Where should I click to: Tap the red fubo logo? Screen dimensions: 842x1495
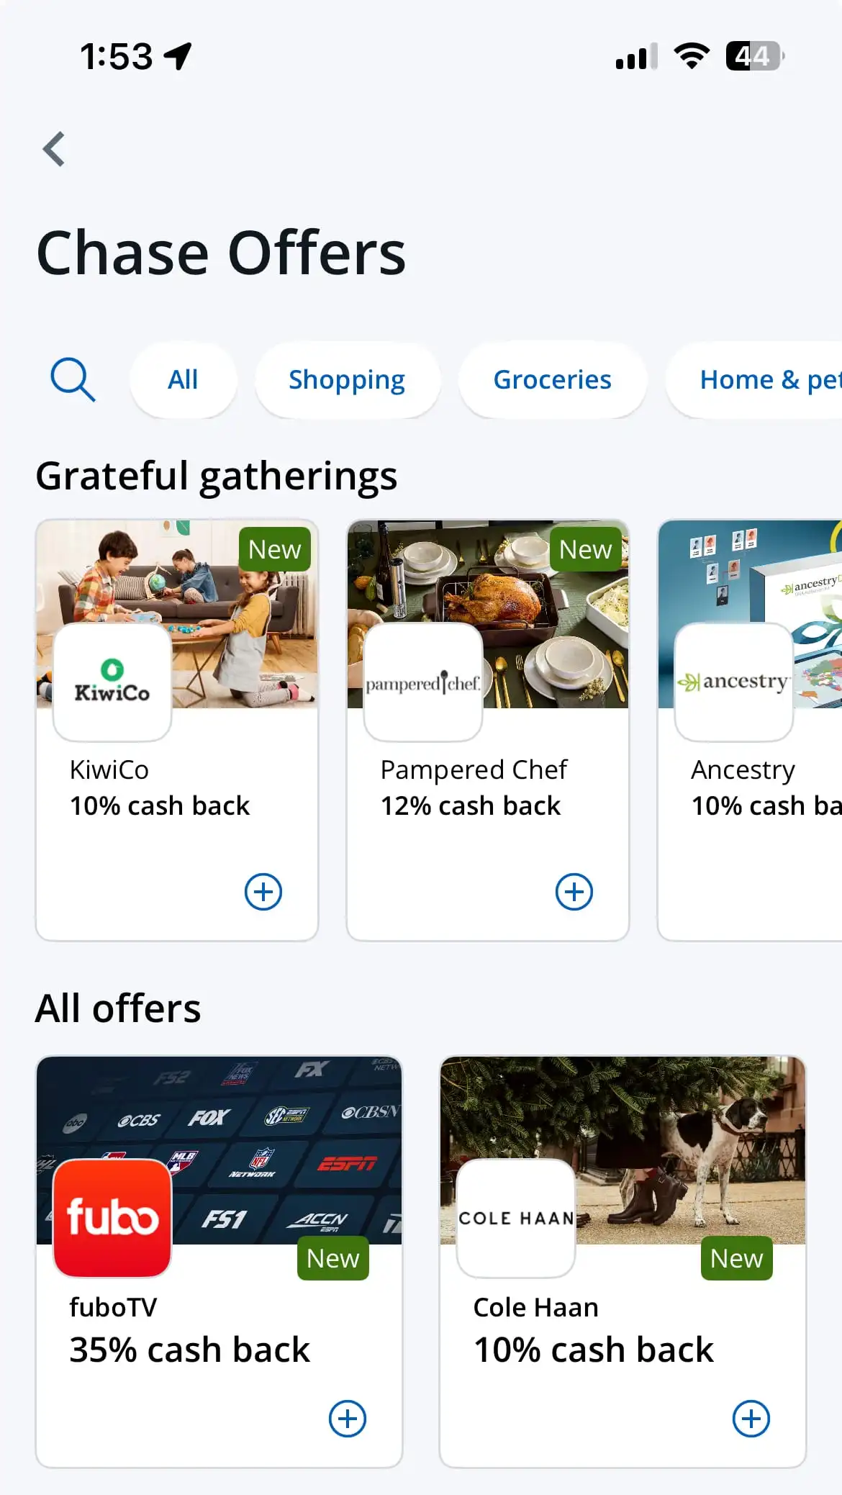point(112,1218)
